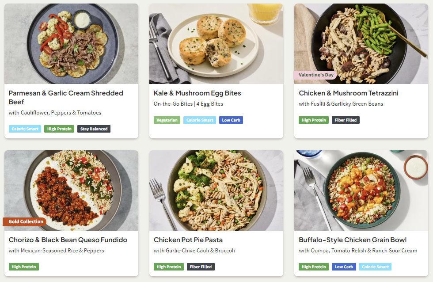The width and height of the screenshot is (433, 282).
Task: Click the Chicken Pot Pie Pasta photo
Action: click(x=216, y=191)
